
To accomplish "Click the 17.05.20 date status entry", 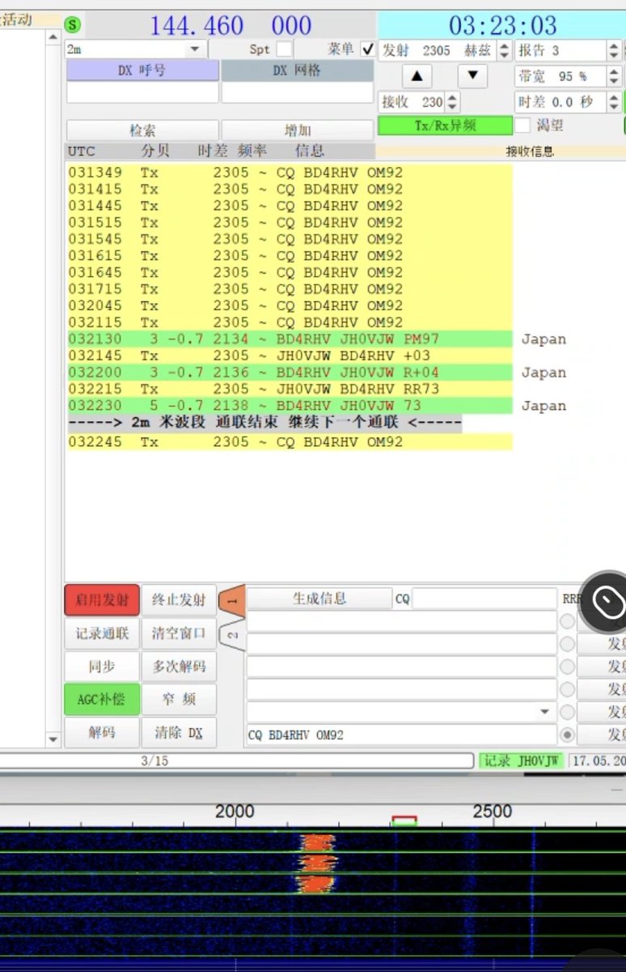I will (598, 761).
